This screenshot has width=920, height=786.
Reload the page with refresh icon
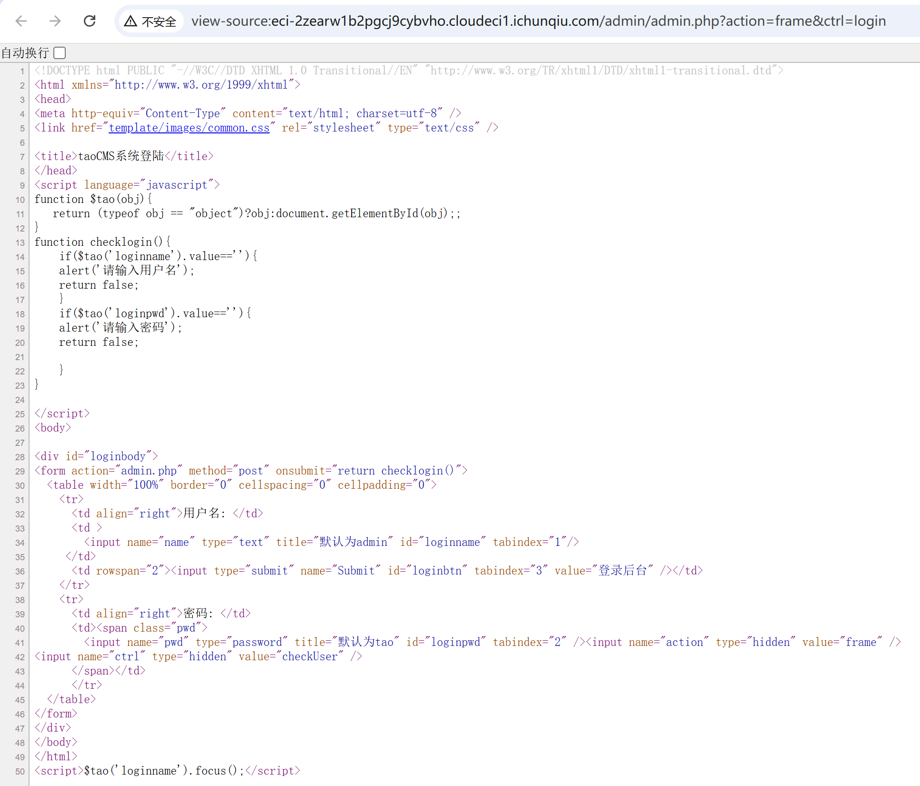point(90,21)
